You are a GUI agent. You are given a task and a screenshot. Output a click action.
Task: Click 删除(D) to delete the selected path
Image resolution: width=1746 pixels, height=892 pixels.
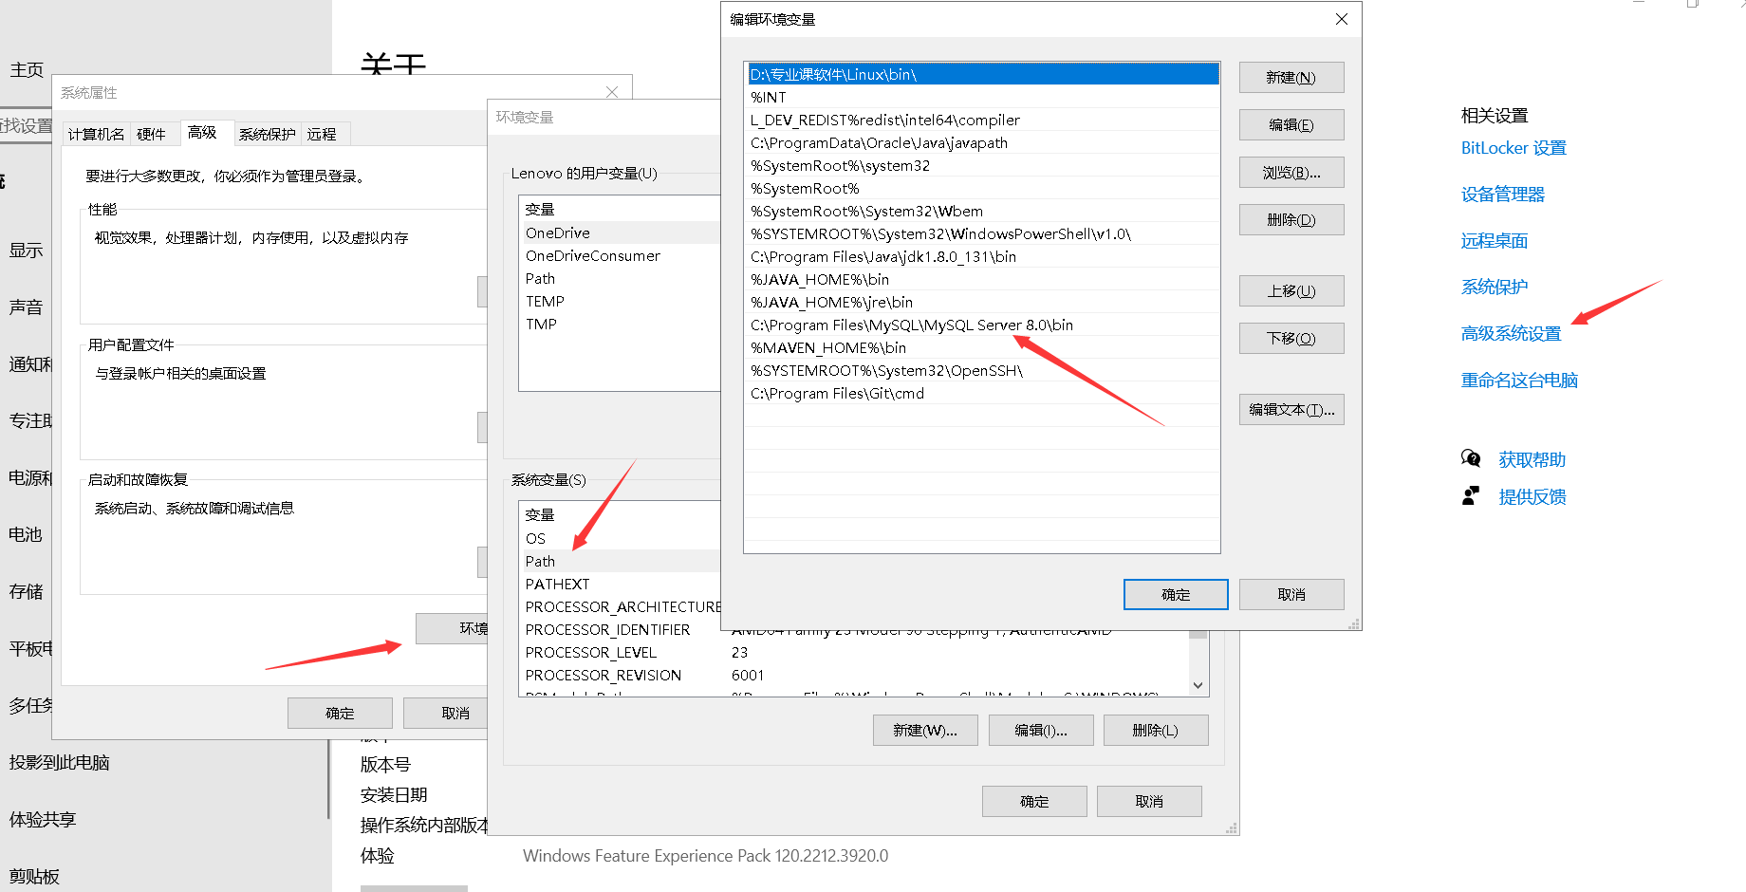(x=1291, y=220)
